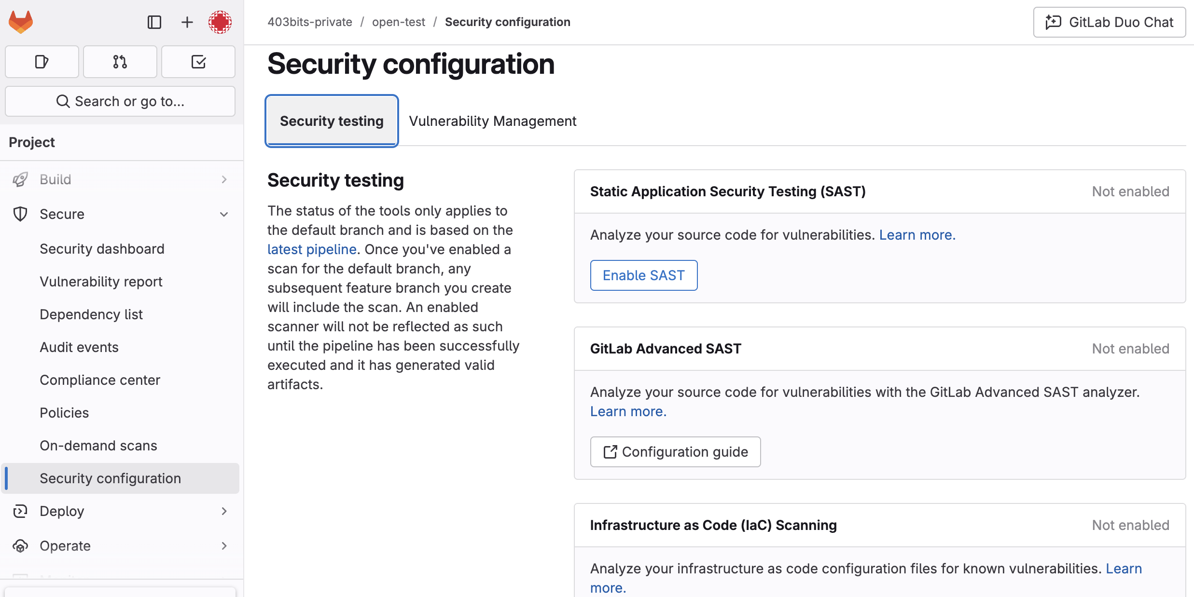This screenshot has width=1194, height=597.
Task: Click SAST Not enabled status
Action: click(x=1131, y=191)
